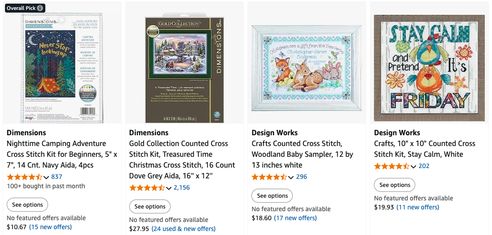Open 837 reviews for Camping Adventure kit
492x235 pixels.
57,177
